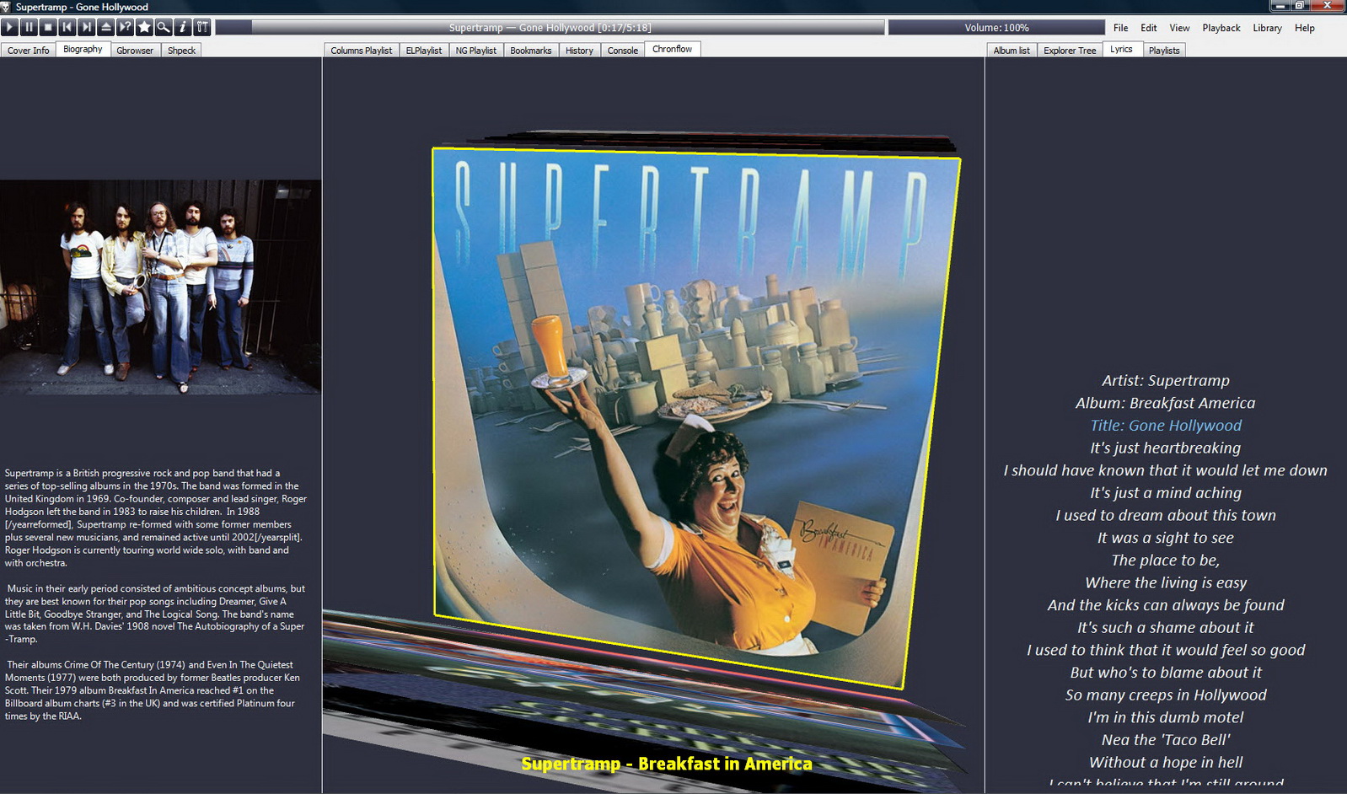Click the lyric 'I used to think that it would feel so good'
1347x794 pixels.
pyautogui.click(x=1166, y=650)
